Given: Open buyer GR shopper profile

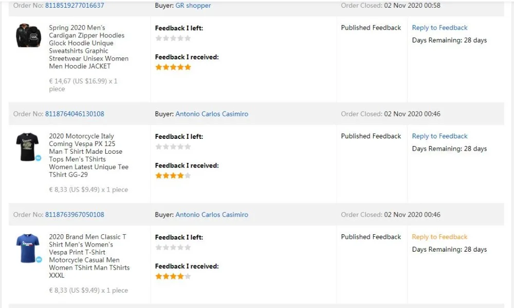Looking at the screenshot, I should point(193,6).
